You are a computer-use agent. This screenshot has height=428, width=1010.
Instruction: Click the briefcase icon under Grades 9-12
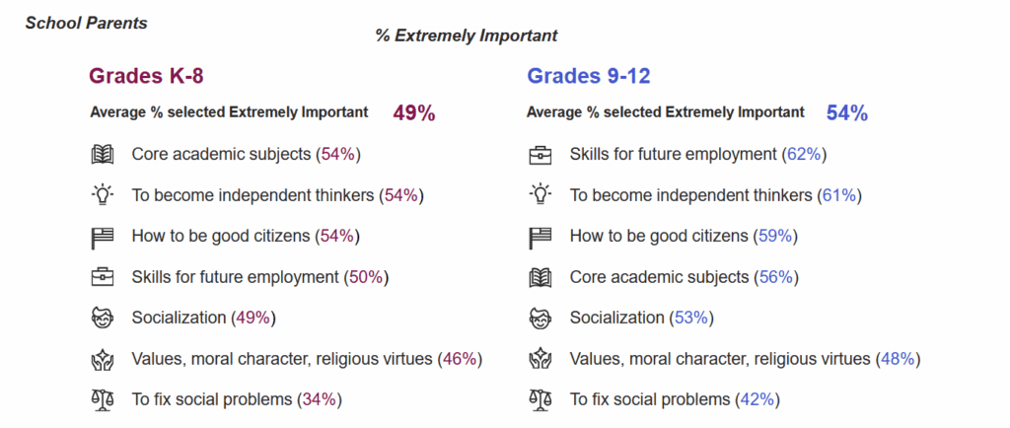click(540, 155)
